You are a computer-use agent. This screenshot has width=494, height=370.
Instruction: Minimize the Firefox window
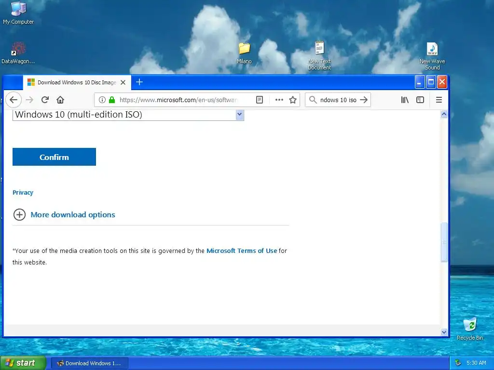pyautogui.click(x=419, y=82)
